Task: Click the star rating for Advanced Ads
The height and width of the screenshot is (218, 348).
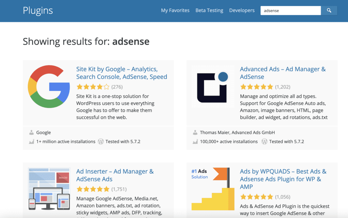Action: pos(257,87)
